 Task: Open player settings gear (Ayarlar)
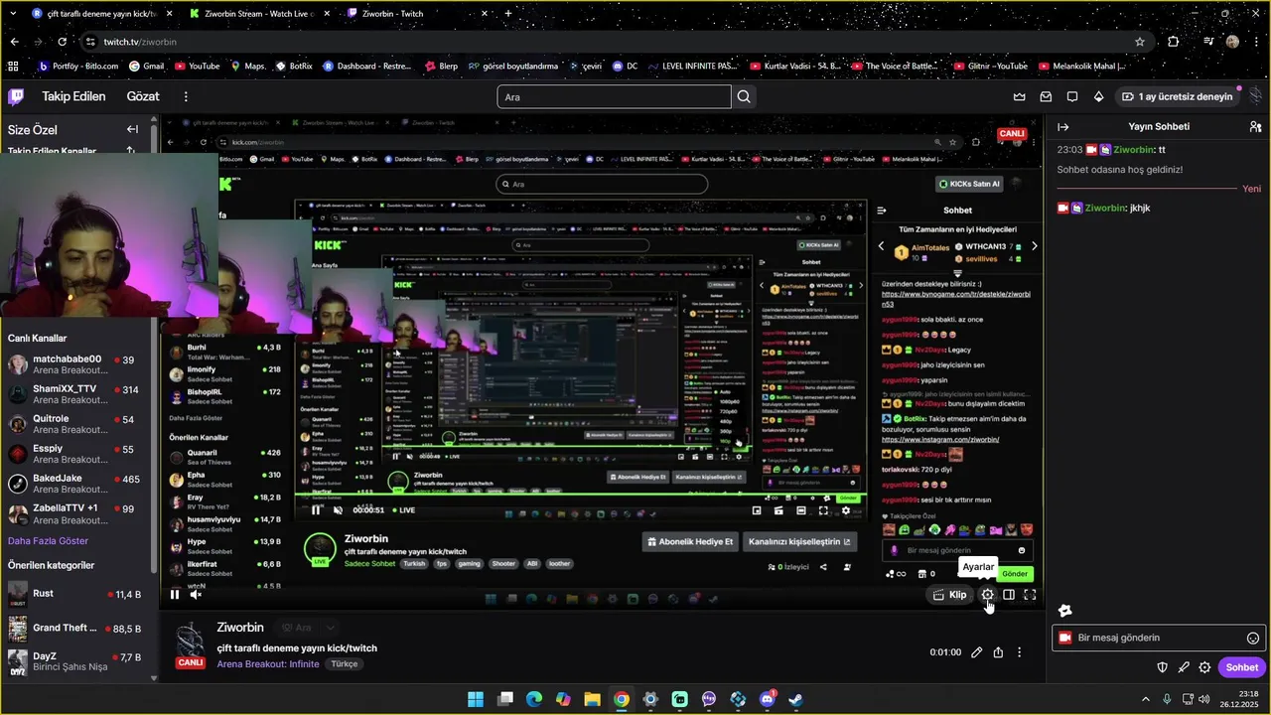click(987, 595)
